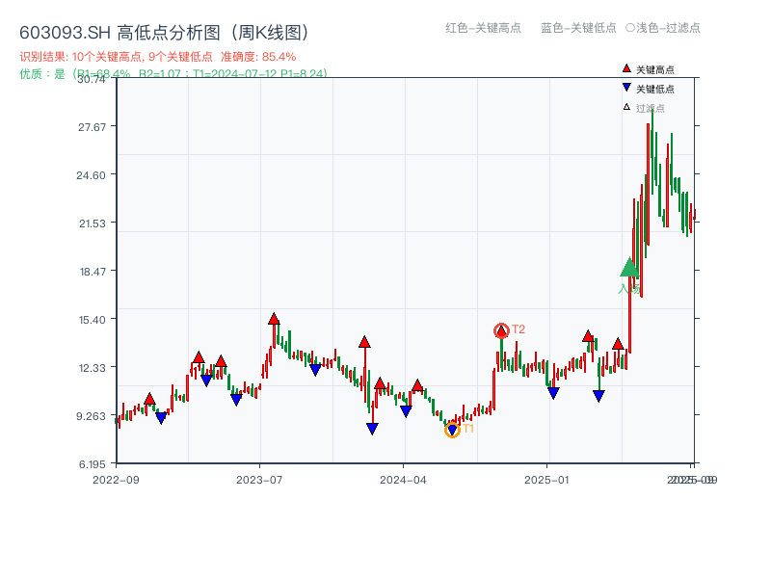
Task: Select the blue 关键低点 triangle icon in legend
Action: point(627,88)
